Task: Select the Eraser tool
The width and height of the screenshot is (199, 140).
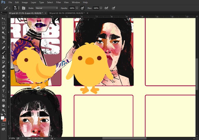Action: click(x=4, y=67)
